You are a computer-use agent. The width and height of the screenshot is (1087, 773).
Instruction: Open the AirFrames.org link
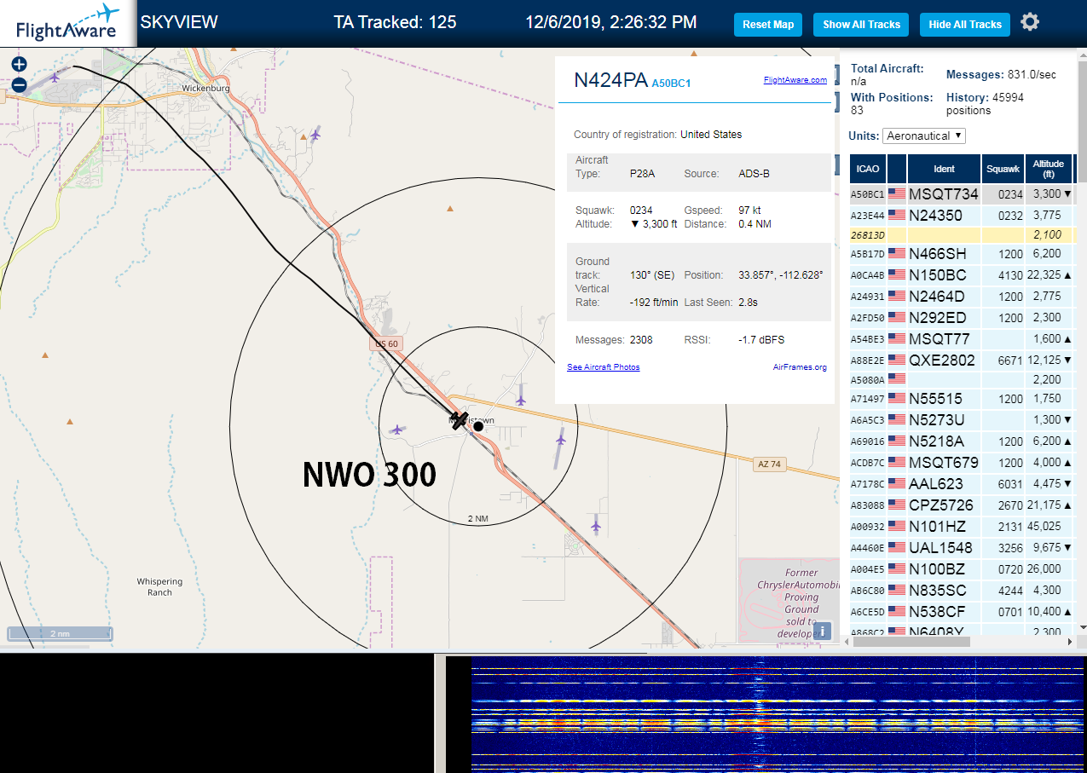[x=800, y=367]
